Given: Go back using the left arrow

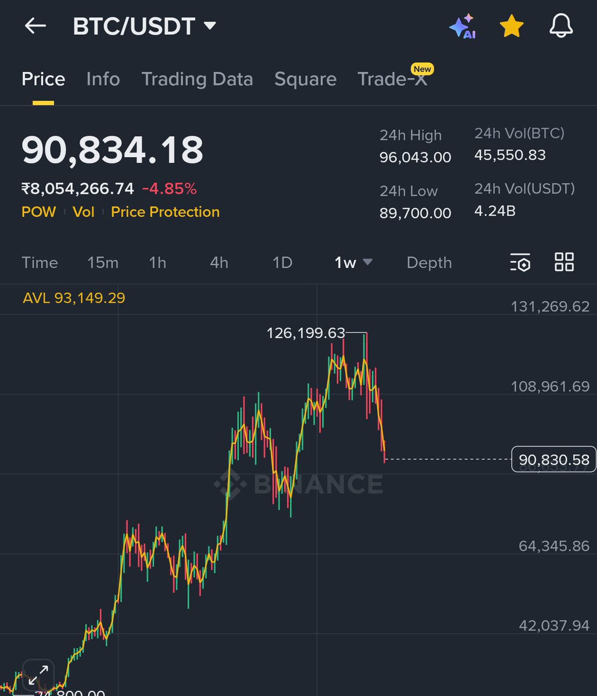Looking at the screenshot, I should point(35,26).
